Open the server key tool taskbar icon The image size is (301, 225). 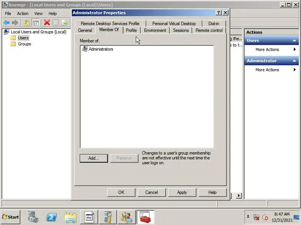click(x=108, y=217)
